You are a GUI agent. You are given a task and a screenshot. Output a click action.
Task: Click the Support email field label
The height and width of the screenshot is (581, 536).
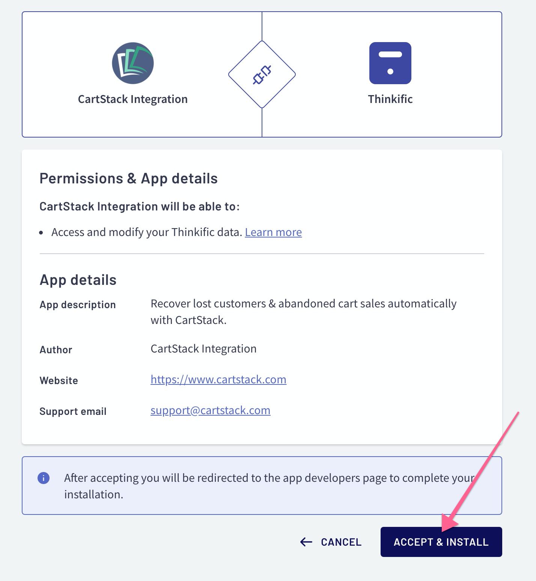tap(73, 412)
